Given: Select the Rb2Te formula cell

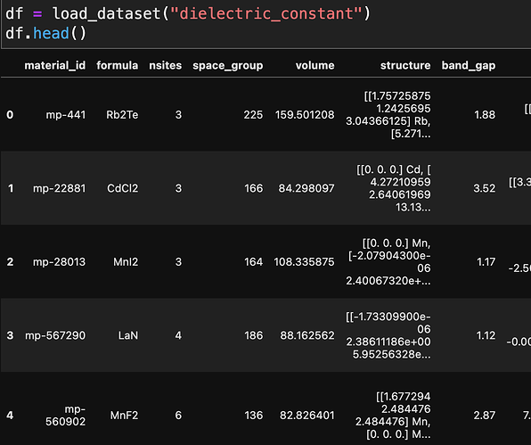Looking at the screenshot, I should tap(122, 115).
